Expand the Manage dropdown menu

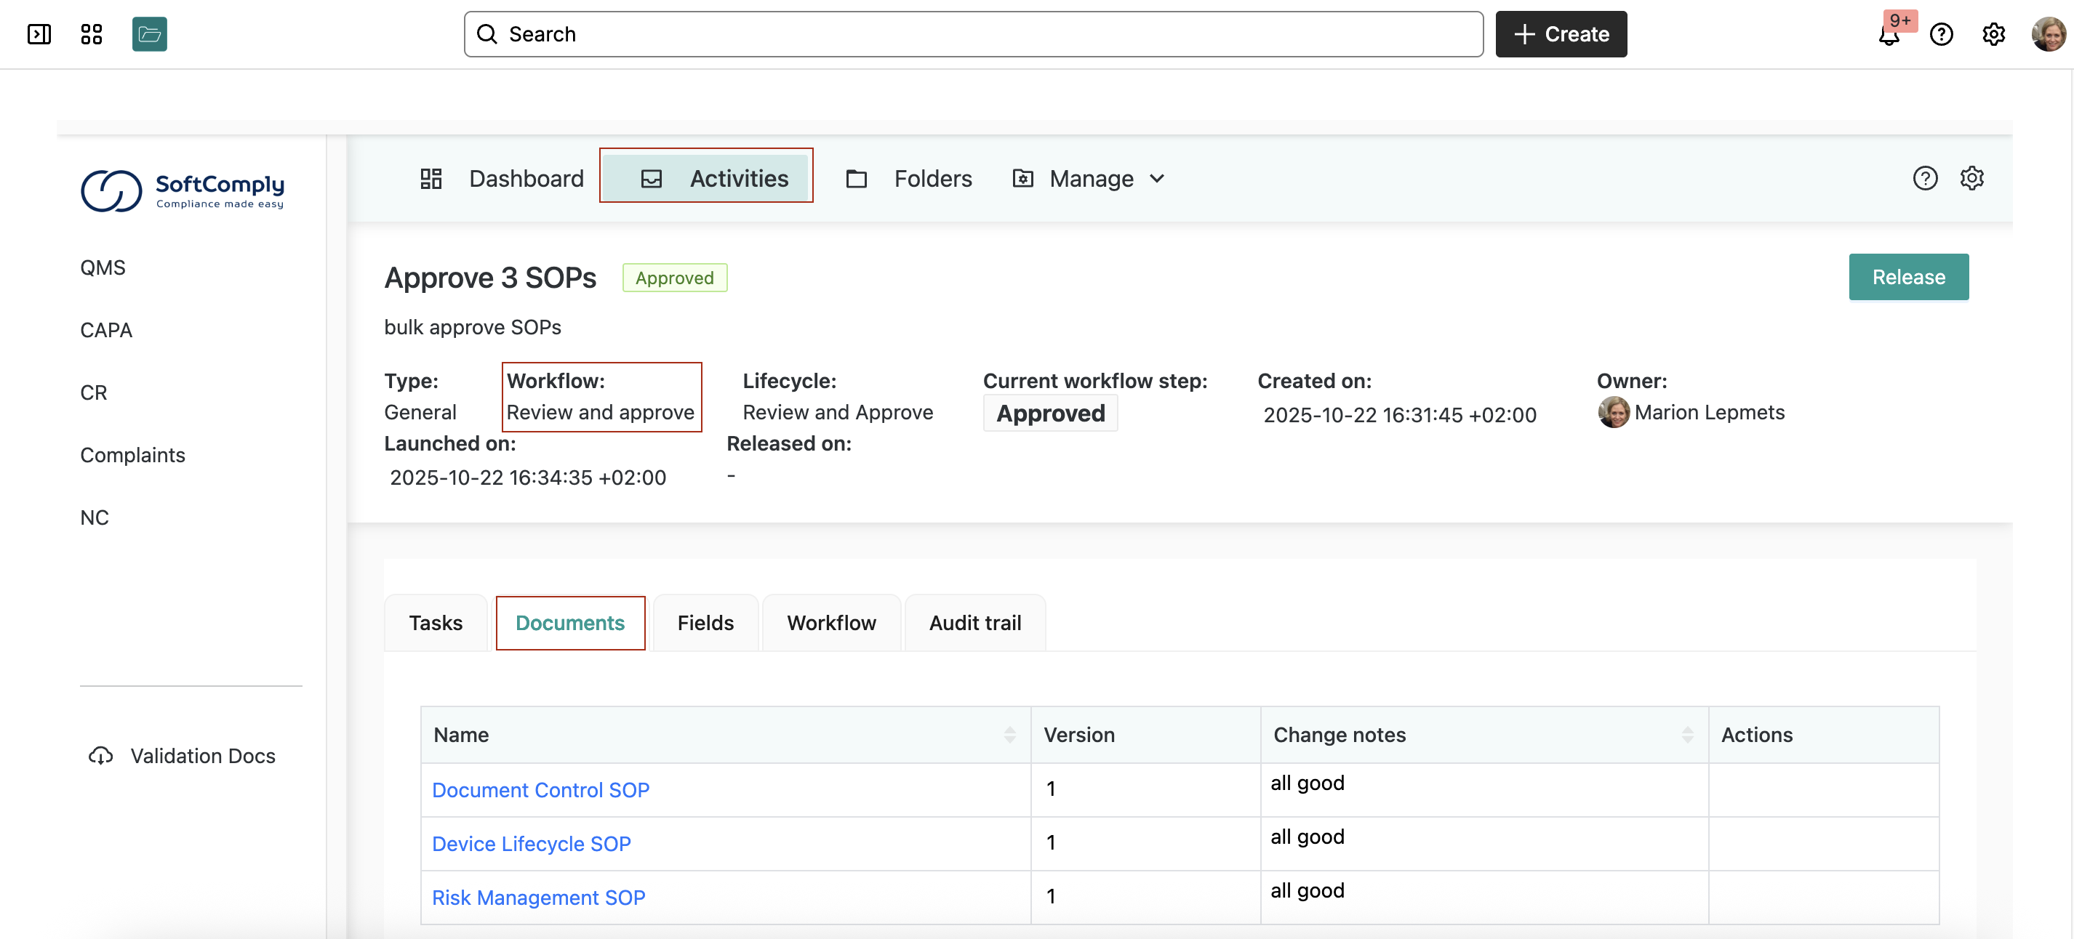(1089, 178)
